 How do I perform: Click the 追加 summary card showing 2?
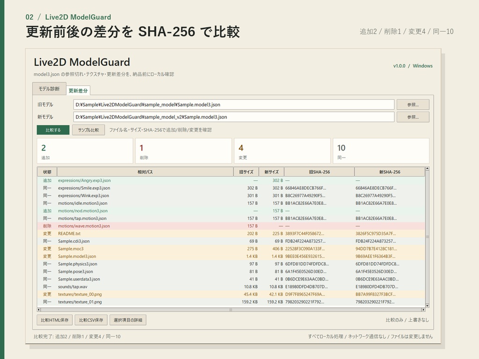[x=85, y=151]
